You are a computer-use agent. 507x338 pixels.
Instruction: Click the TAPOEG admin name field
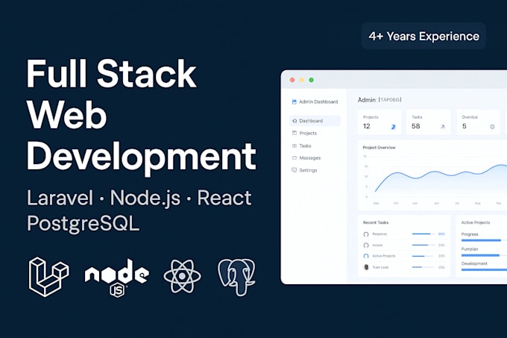(390, 100)
